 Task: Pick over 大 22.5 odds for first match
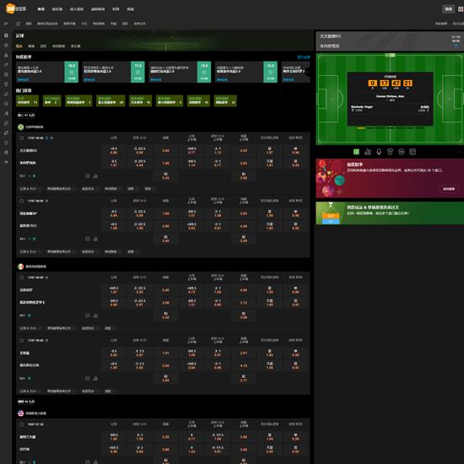(x=140, y=150)
